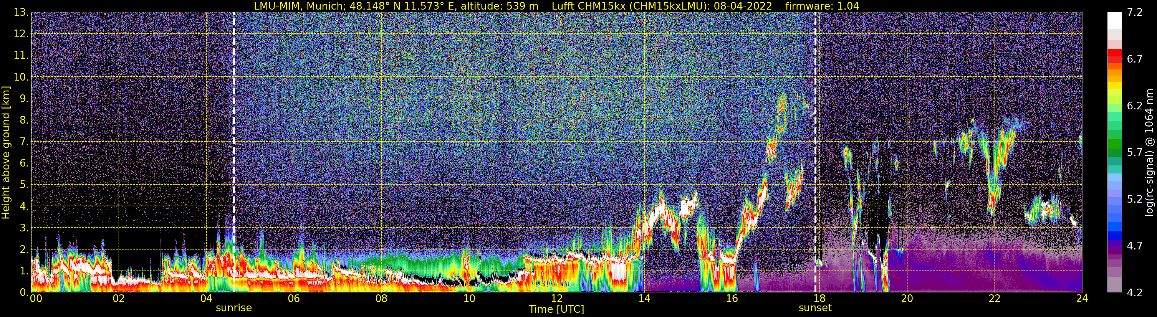Click the '8.' height axis tick label
The height and width of the screenshot is (317, 1157).
24,121
